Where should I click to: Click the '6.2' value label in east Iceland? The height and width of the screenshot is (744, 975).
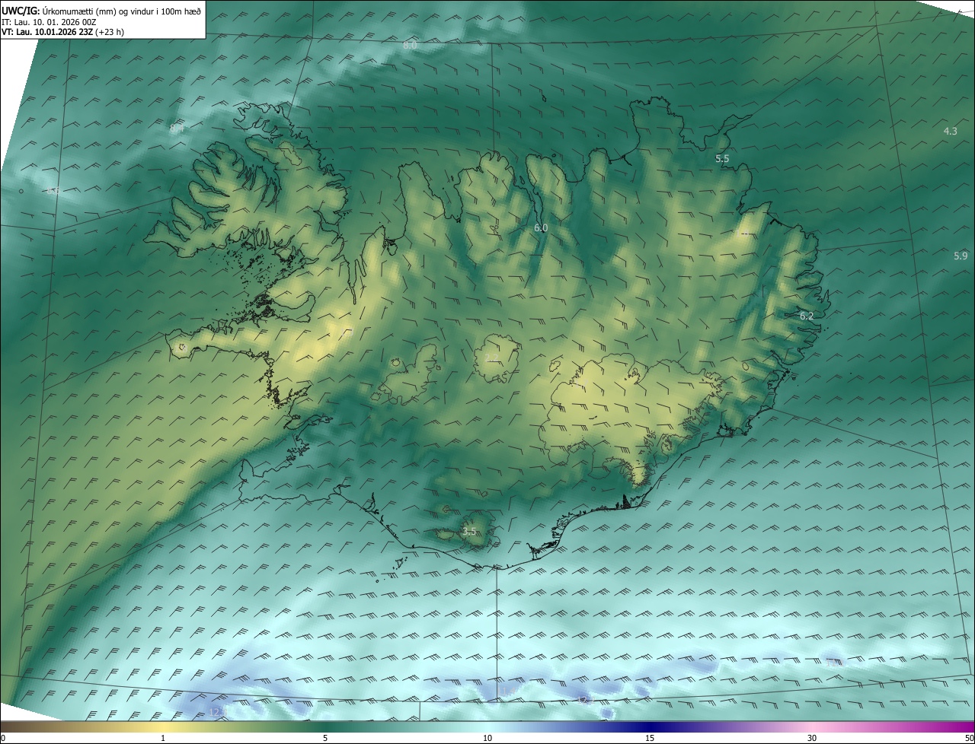(x=807, y=316)
